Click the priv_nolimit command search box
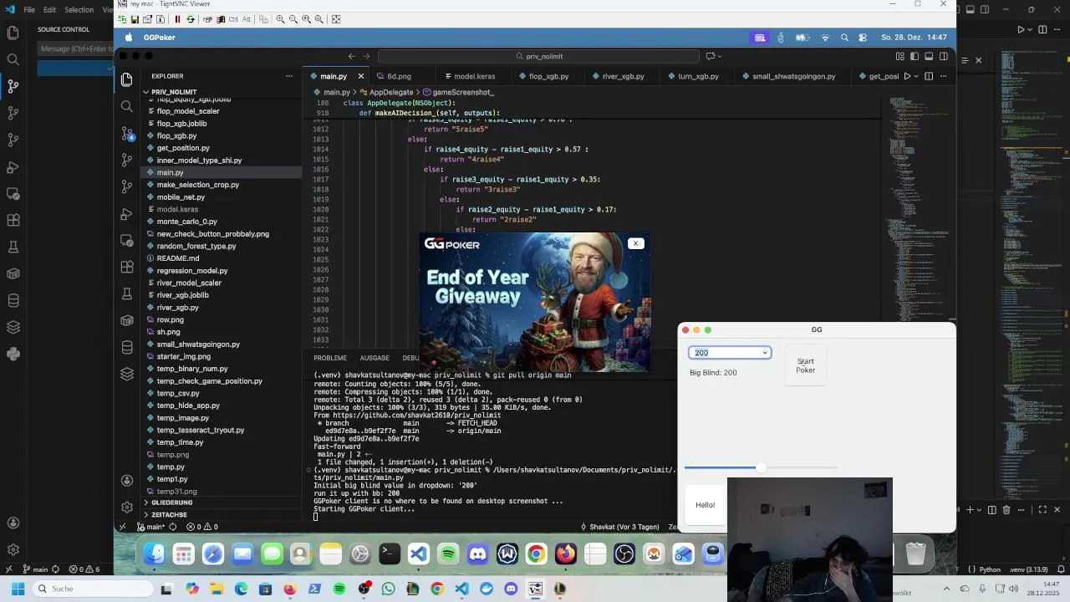Screen dimensions: 1070x602 (538, 56)
